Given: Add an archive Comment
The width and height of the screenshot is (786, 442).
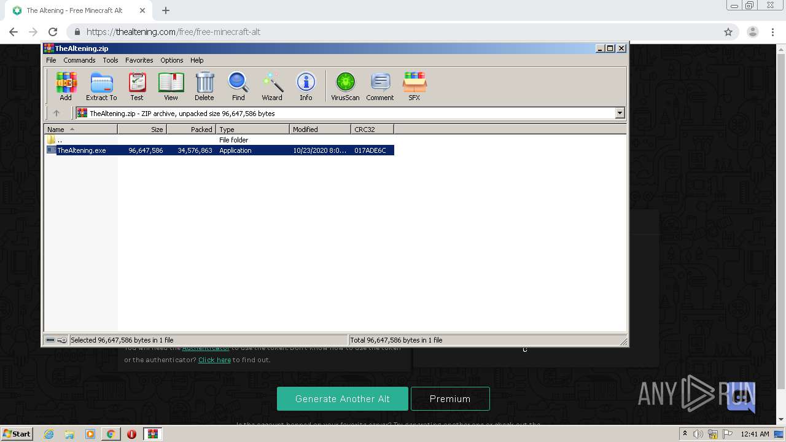Looking at the screenshot, I should (x=380, y=86).
